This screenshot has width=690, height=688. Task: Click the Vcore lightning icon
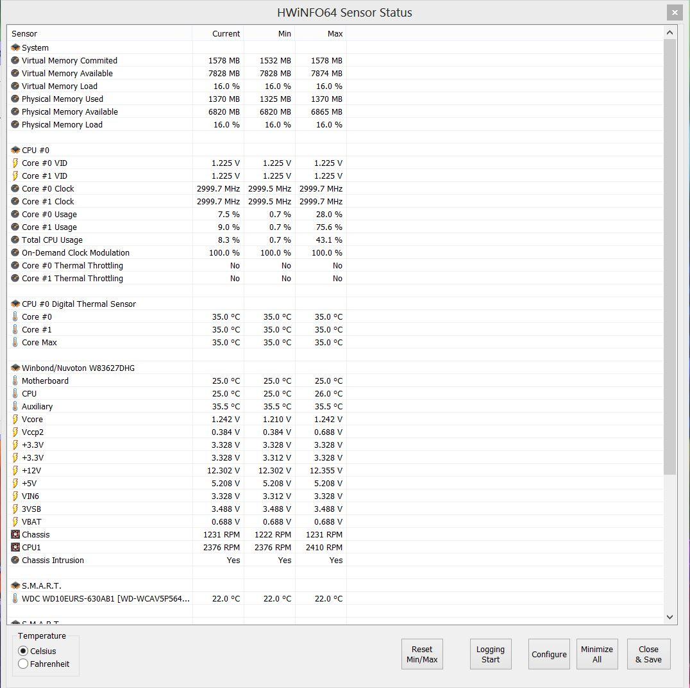[x=15, y=420]
